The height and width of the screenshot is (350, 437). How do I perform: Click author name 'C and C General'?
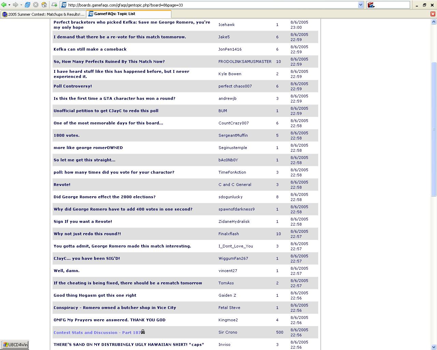click(235, 185)
